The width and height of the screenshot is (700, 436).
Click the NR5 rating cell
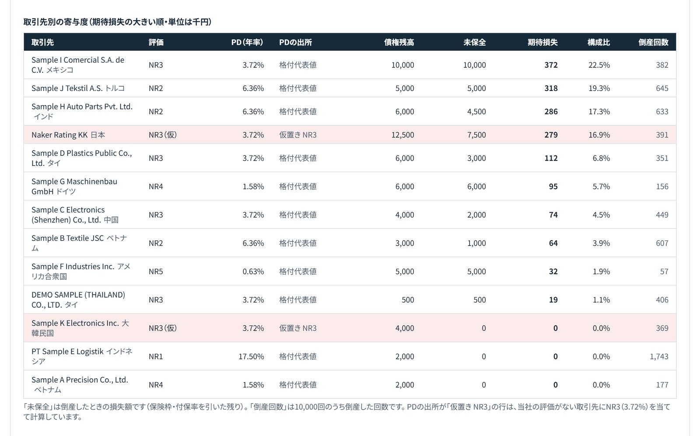coord(156,271)
